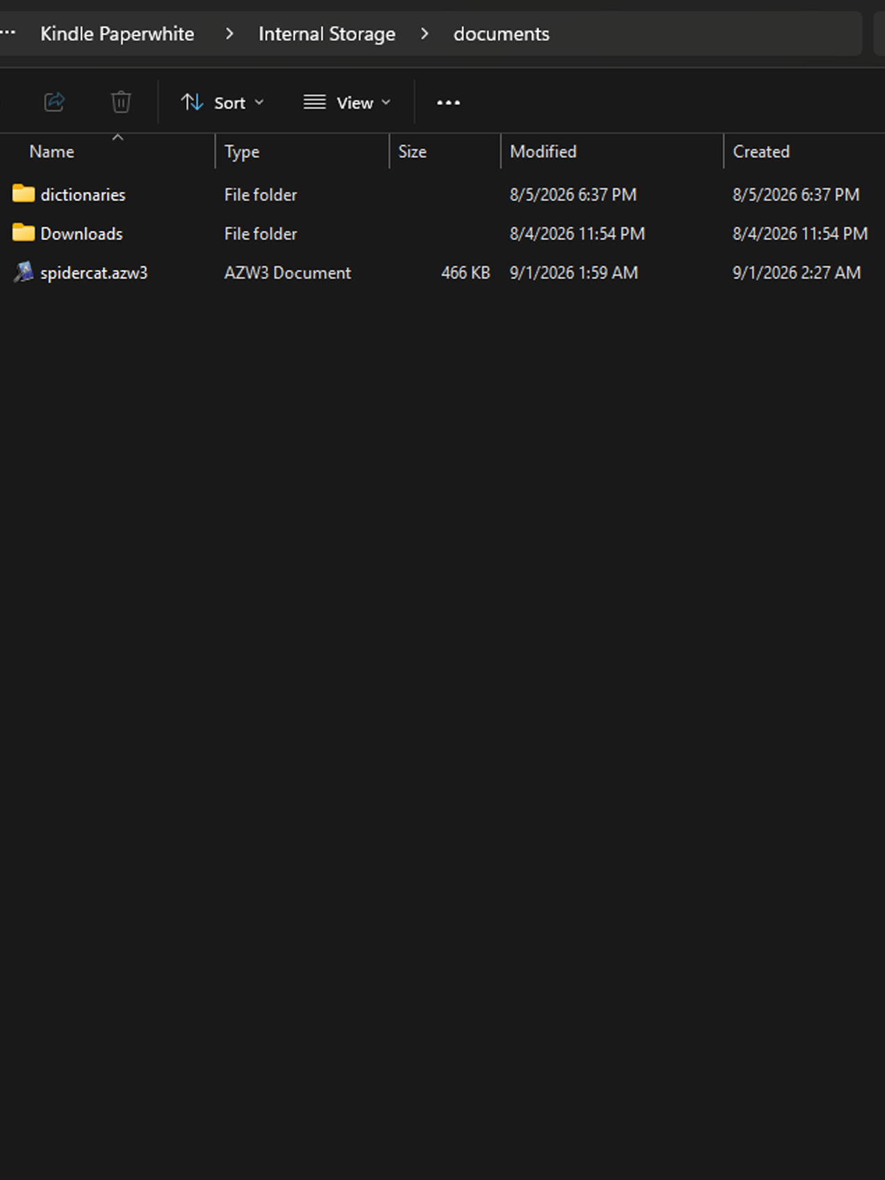Viewport: 885px width, 1180px height.
Task: Click the Sort arrows icon
Action: (192, 102)
